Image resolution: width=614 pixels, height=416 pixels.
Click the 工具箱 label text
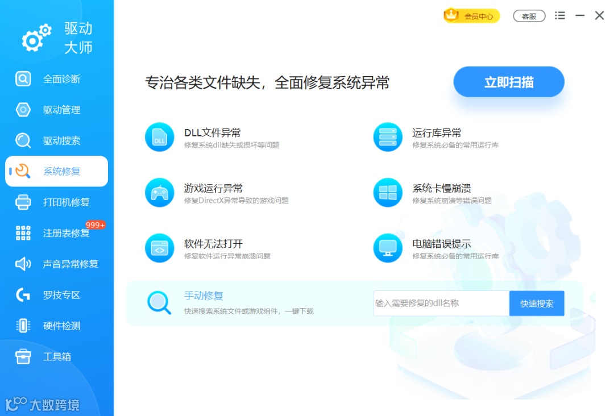57,356
